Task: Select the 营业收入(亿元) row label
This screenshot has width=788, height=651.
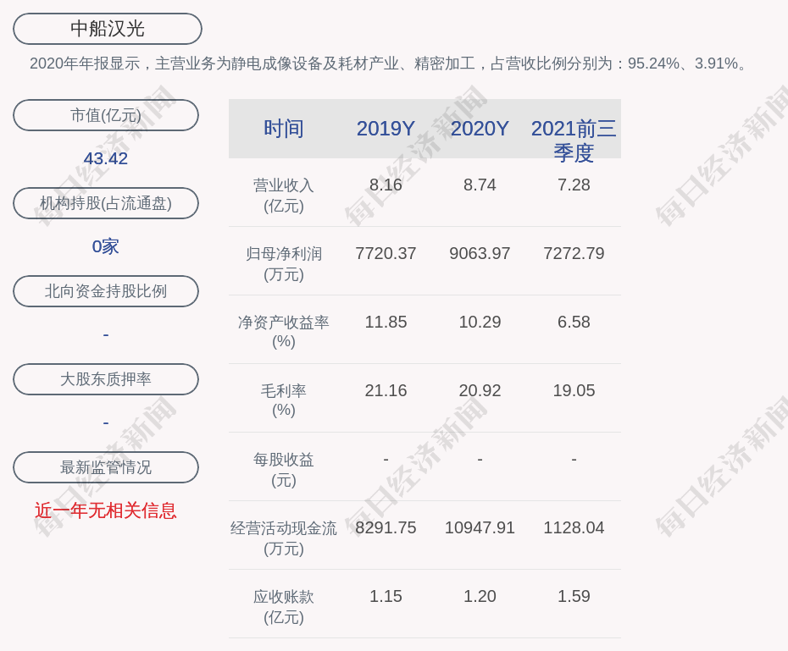Action: [284, 196]
